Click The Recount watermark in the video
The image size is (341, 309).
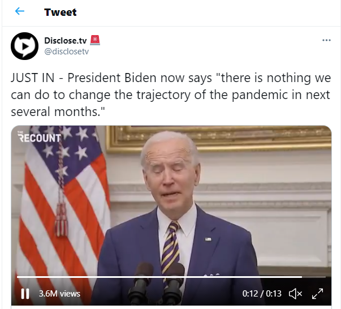point(40,138)
